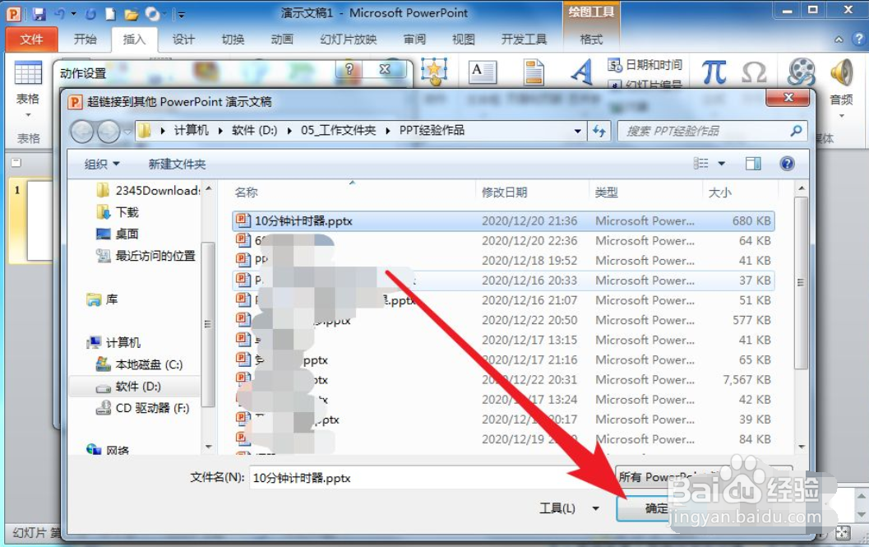Open the 工具(L) dropdown

click(569, 508)
